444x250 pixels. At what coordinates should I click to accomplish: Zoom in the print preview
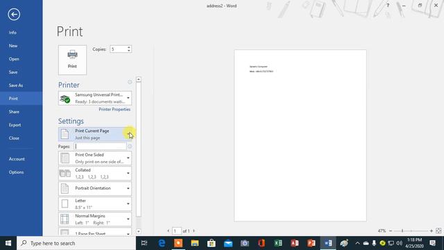click(x=432, y=231)
